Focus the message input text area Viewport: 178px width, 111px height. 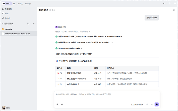point(107,96)
